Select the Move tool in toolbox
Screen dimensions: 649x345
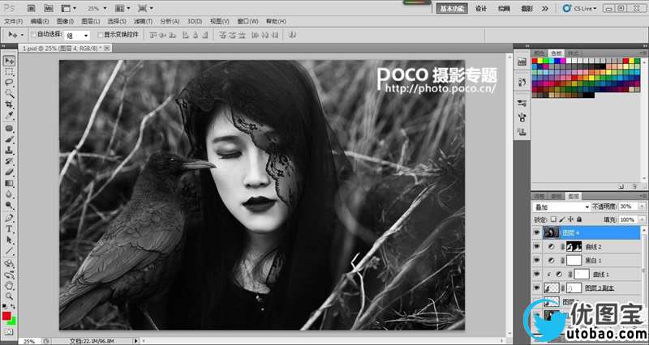click(9, 61)
